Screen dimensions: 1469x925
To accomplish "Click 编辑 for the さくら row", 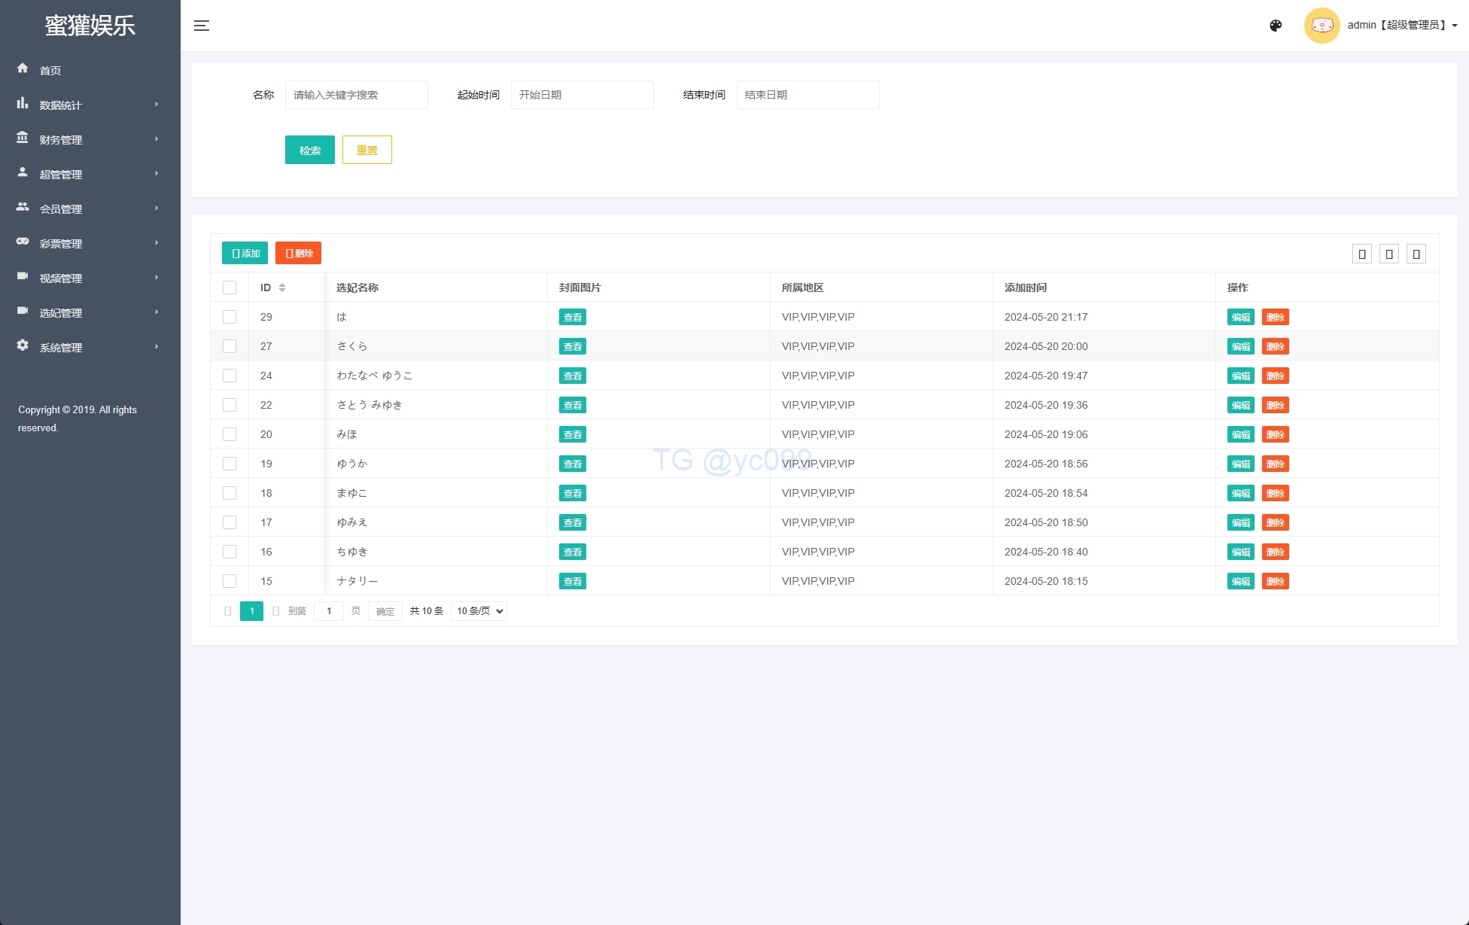I will tap(1240, 346).
